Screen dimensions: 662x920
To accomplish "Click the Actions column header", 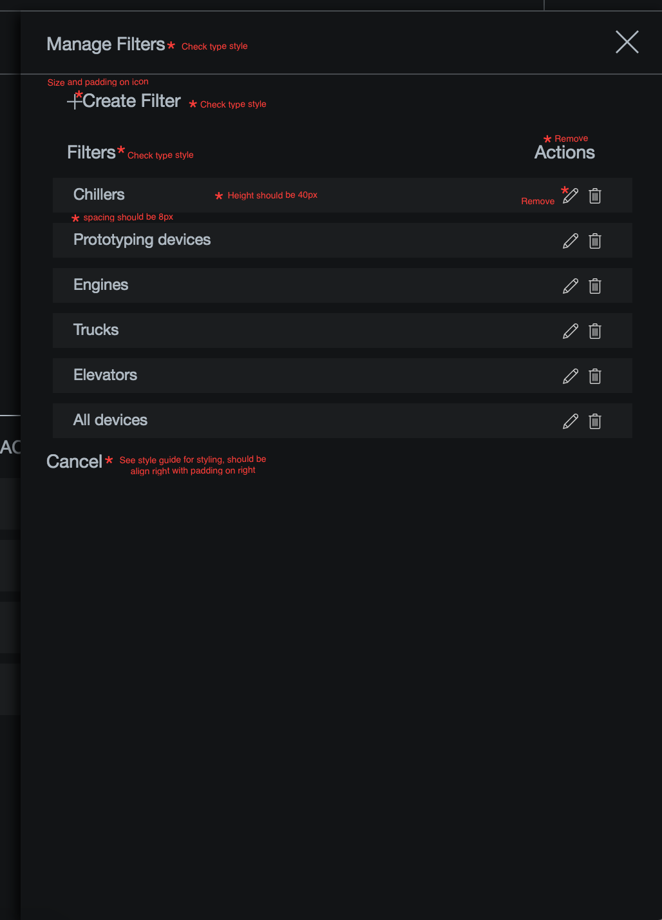I will 564,152.
